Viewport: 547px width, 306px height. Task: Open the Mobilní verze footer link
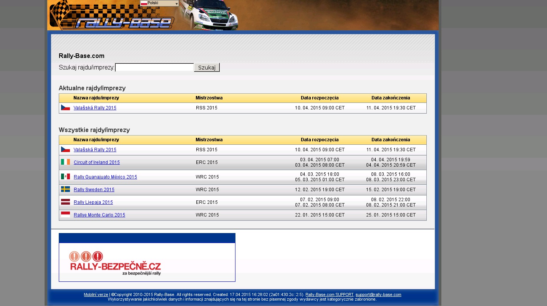click(x=96, y=295)
